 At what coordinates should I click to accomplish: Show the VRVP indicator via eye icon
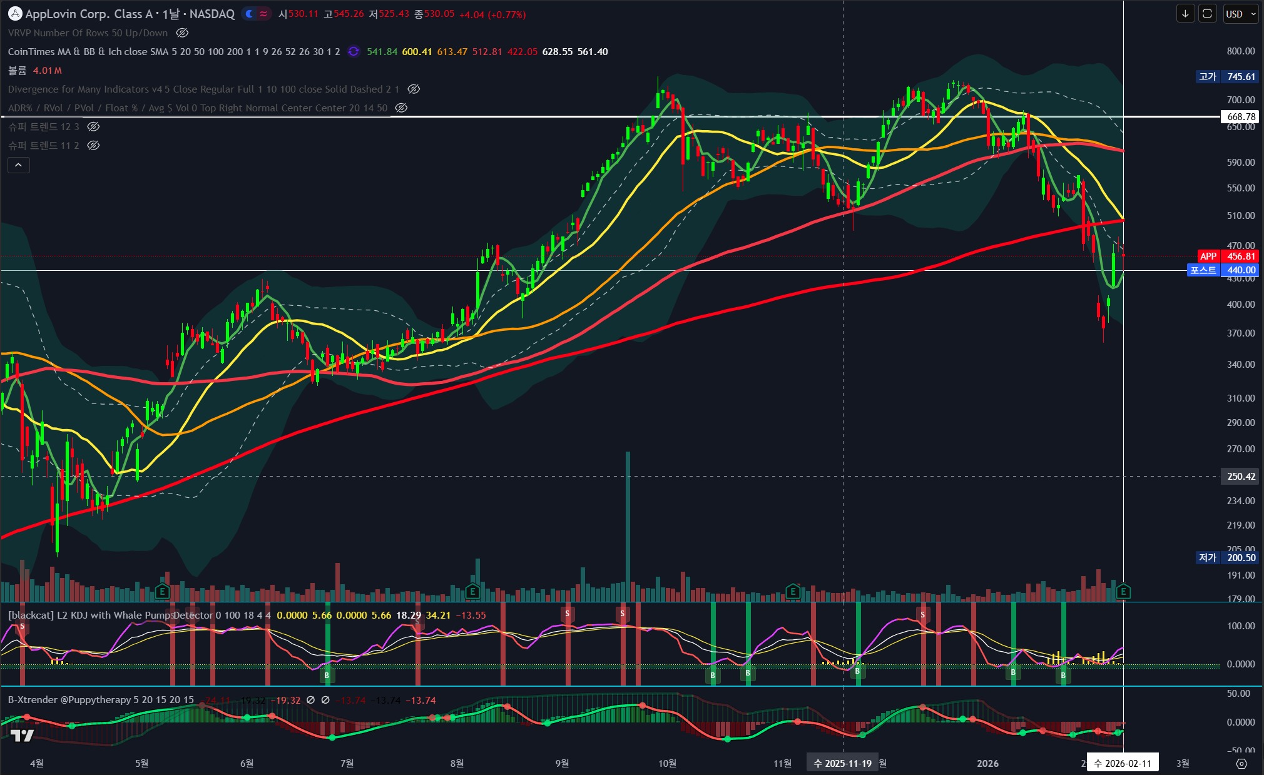point(182,33)
